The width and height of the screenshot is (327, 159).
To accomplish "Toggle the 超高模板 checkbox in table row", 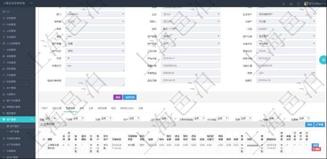I will [x=83, y=145].
